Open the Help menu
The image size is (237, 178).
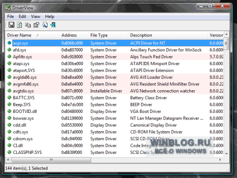[x=50, y=17]
